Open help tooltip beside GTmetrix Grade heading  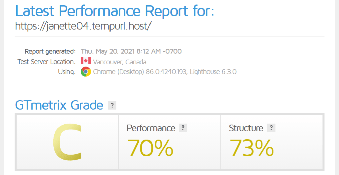112,105
